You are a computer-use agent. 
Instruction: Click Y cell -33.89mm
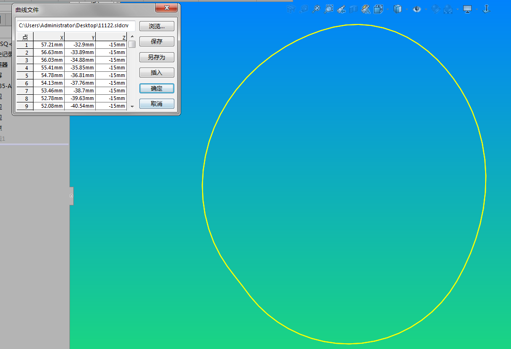[80, 52]
